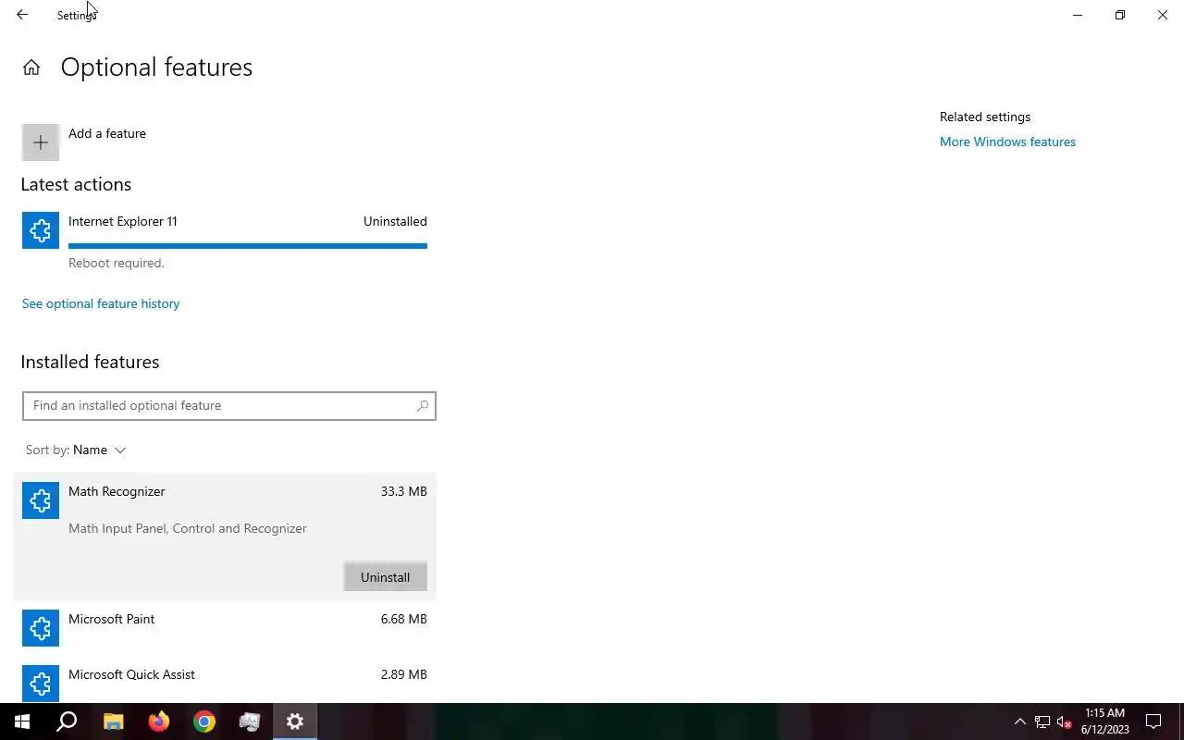Open the taskbar clock showing 1:15 AM

(x=1104, y=721)
